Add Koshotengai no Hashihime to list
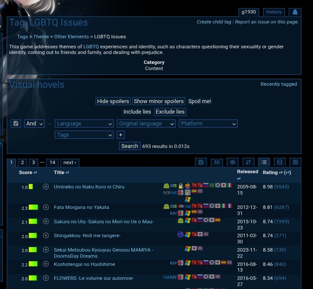Screen dimensions: 313x289 coord(46,264)
